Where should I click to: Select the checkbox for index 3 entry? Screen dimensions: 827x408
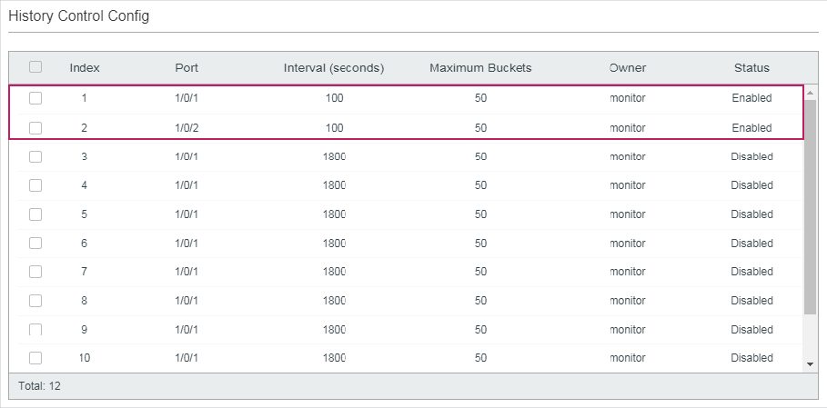coord(35,157)
